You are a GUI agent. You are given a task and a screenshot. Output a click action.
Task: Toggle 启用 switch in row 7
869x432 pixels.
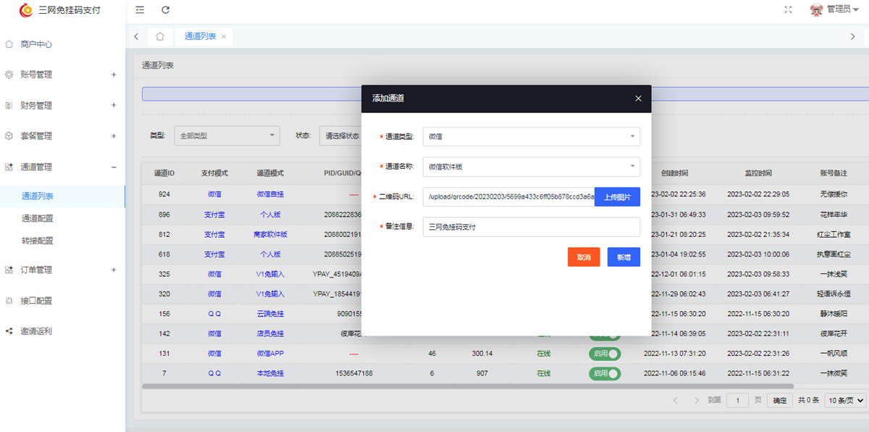pos(605,373)
